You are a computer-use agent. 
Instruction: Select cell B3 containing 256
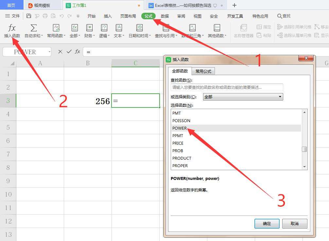coord(88,101)
